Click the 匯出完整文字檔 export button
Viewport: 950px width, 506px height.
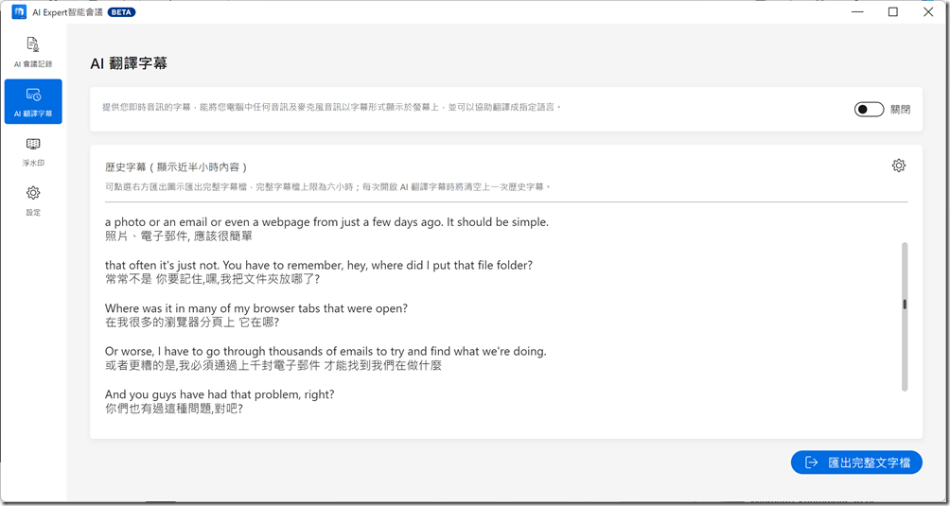(x=856, y=462)
